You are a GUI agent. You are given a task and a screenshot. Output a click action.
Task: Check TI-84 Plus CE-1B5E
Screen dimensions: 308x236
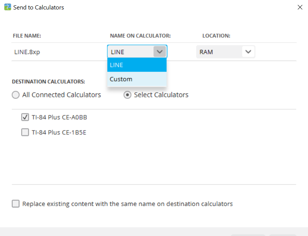[x=25, y=132]
